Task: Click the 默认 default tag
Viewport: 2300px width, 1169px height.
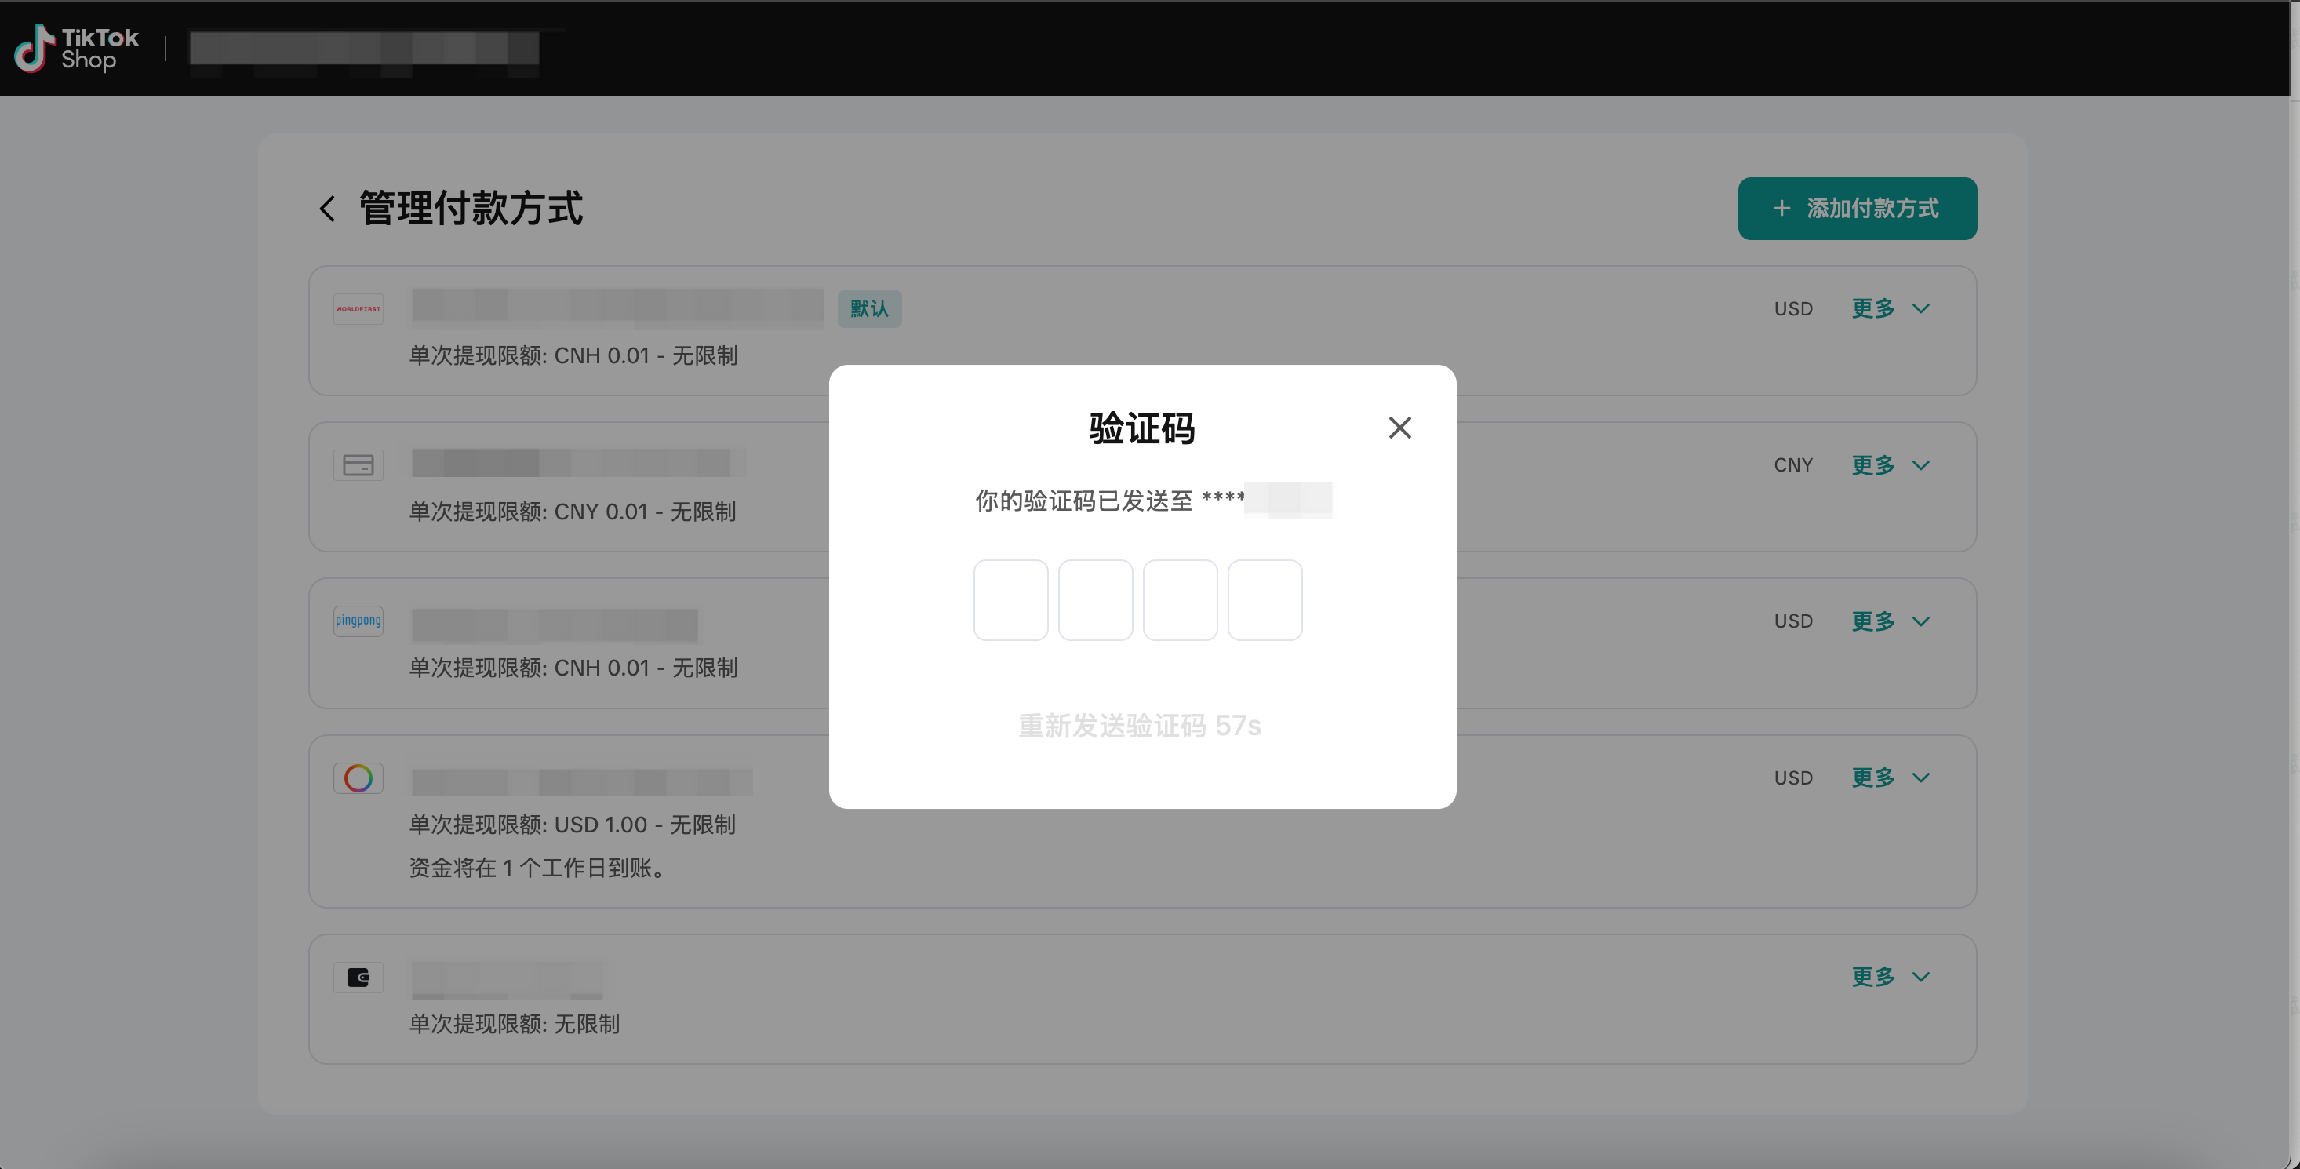Action: pyautogui.click(x=868, y=309)
